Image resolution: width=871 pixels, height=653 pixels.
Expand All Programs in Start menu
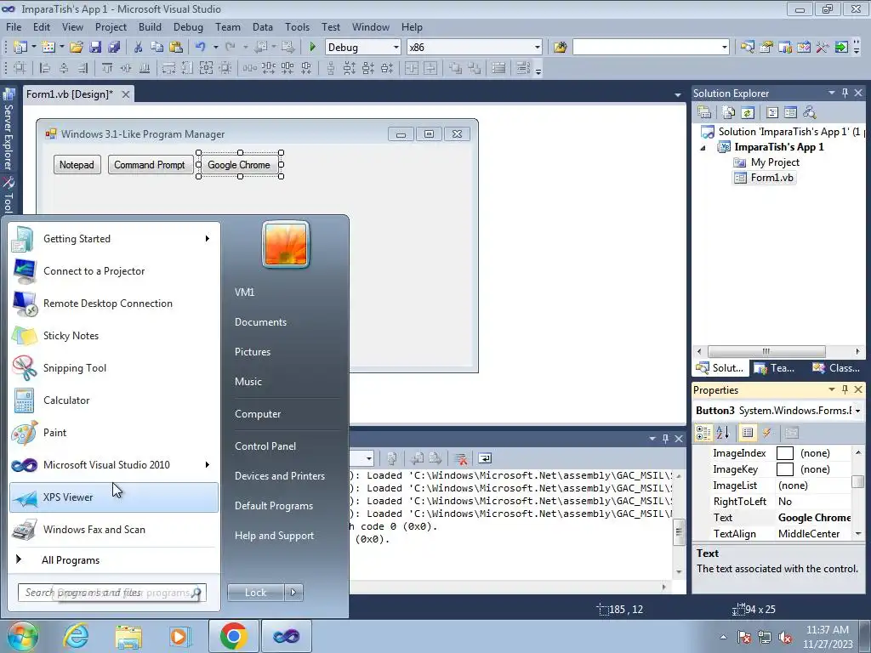coord(71,560)
